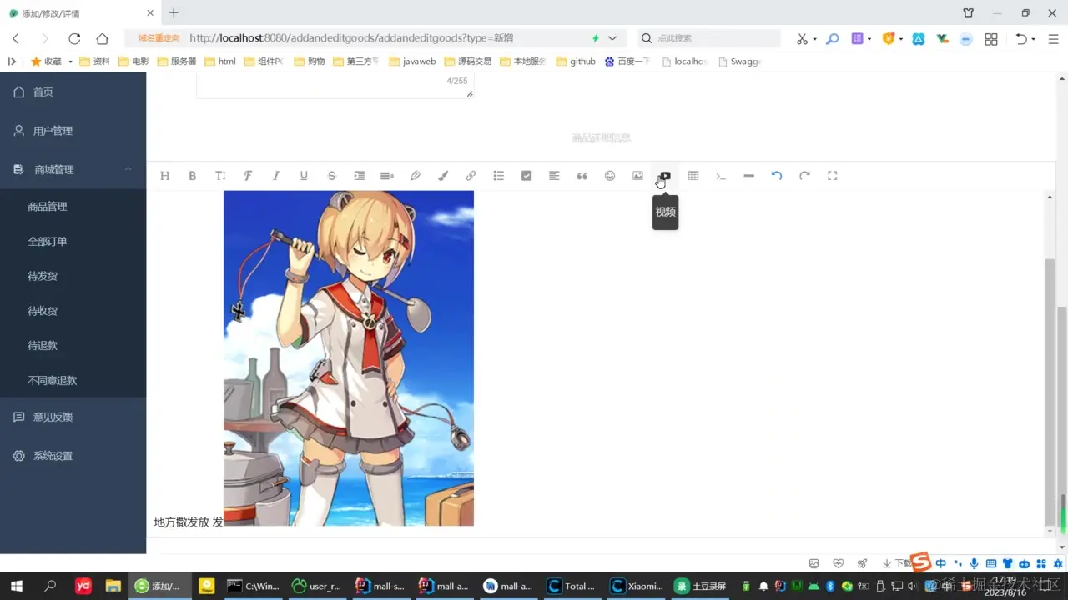1068x600 pixels.
Task: Open the font family tool
Action: (x=248, y=176)
